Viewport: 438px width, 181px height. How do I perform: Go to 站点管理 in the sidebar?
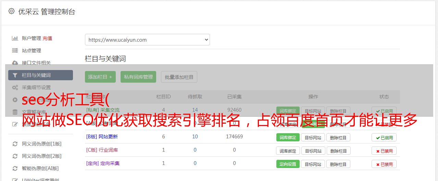click(x=32, y=51)
